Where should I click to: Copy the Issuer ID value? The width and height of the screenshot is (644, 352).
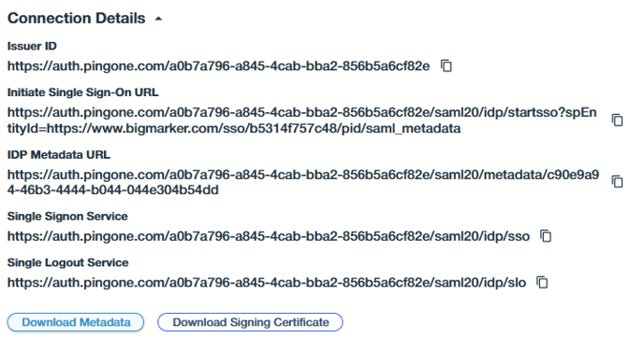click(446, 66)
